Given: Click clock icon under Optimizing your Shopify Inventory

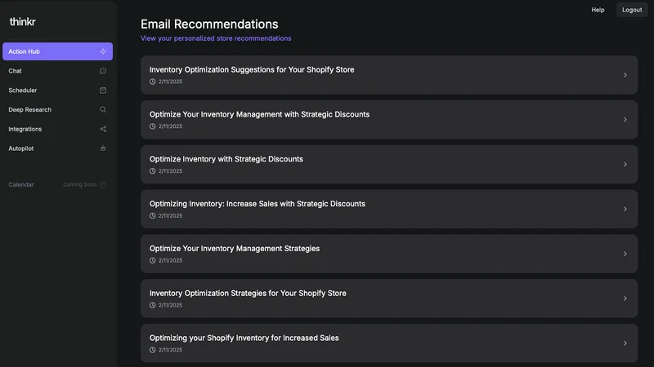Looking at the screenshot, I should [153, 350].
